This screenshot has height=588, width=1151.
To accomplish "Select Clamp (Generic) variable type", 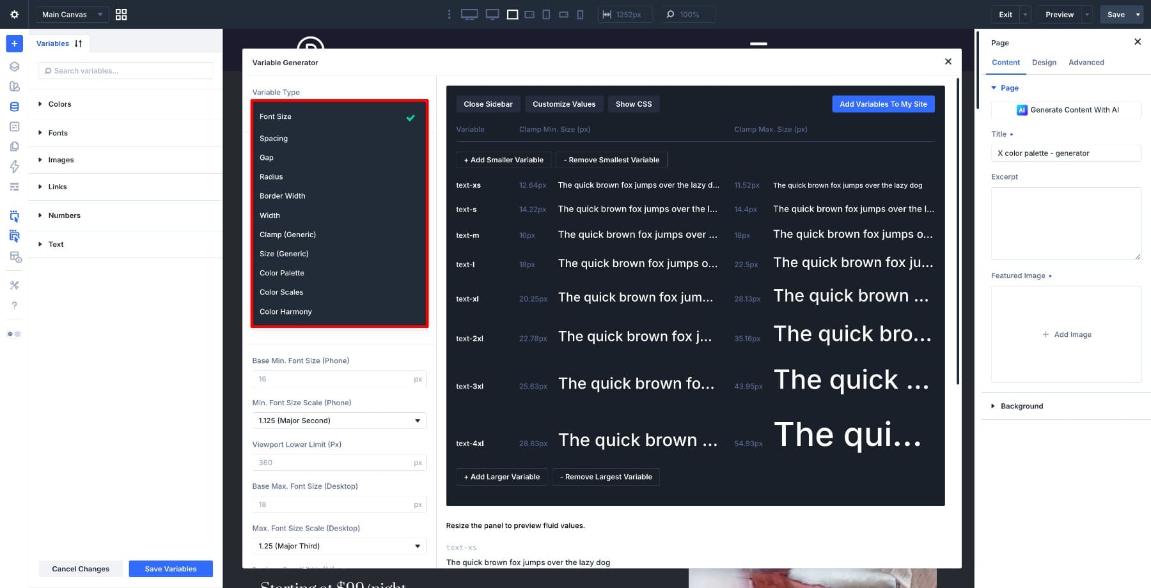I will (x=339, y=235).
